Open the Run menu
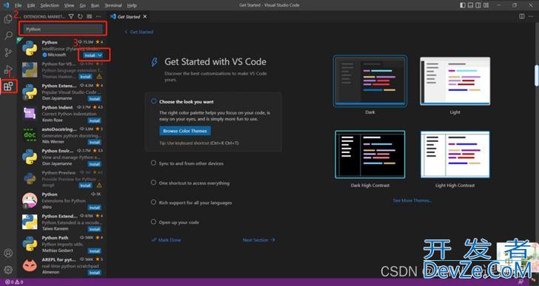Viewport: 539px width, 286px height. [x=96, y=5]
